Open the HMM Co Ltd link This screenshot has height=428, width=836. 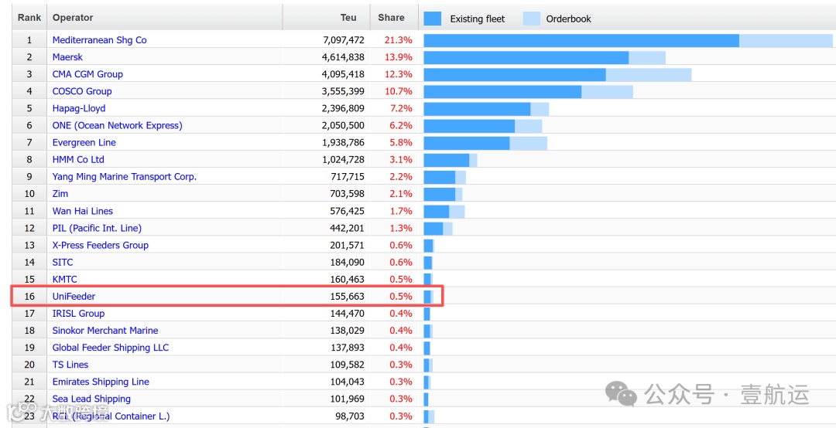pos(78,159)
